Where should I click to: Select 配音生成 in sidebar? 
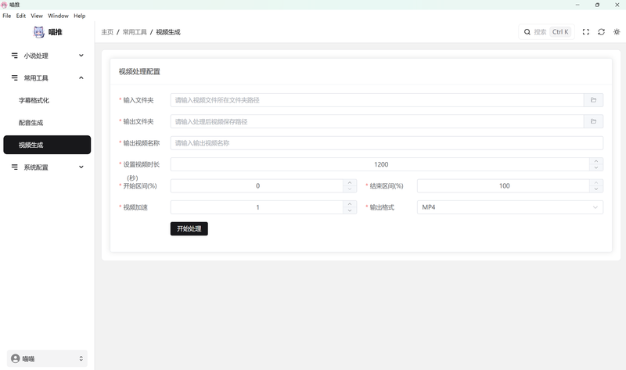click(x=47, y=123)
